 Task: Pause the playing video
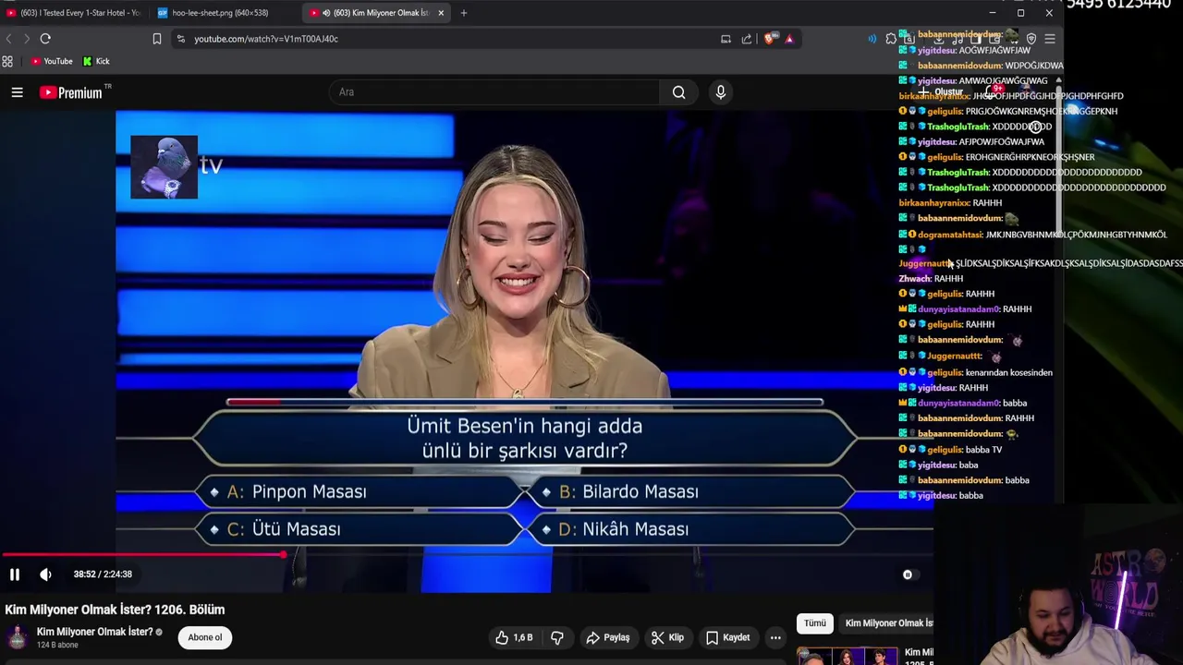point(15,574)
